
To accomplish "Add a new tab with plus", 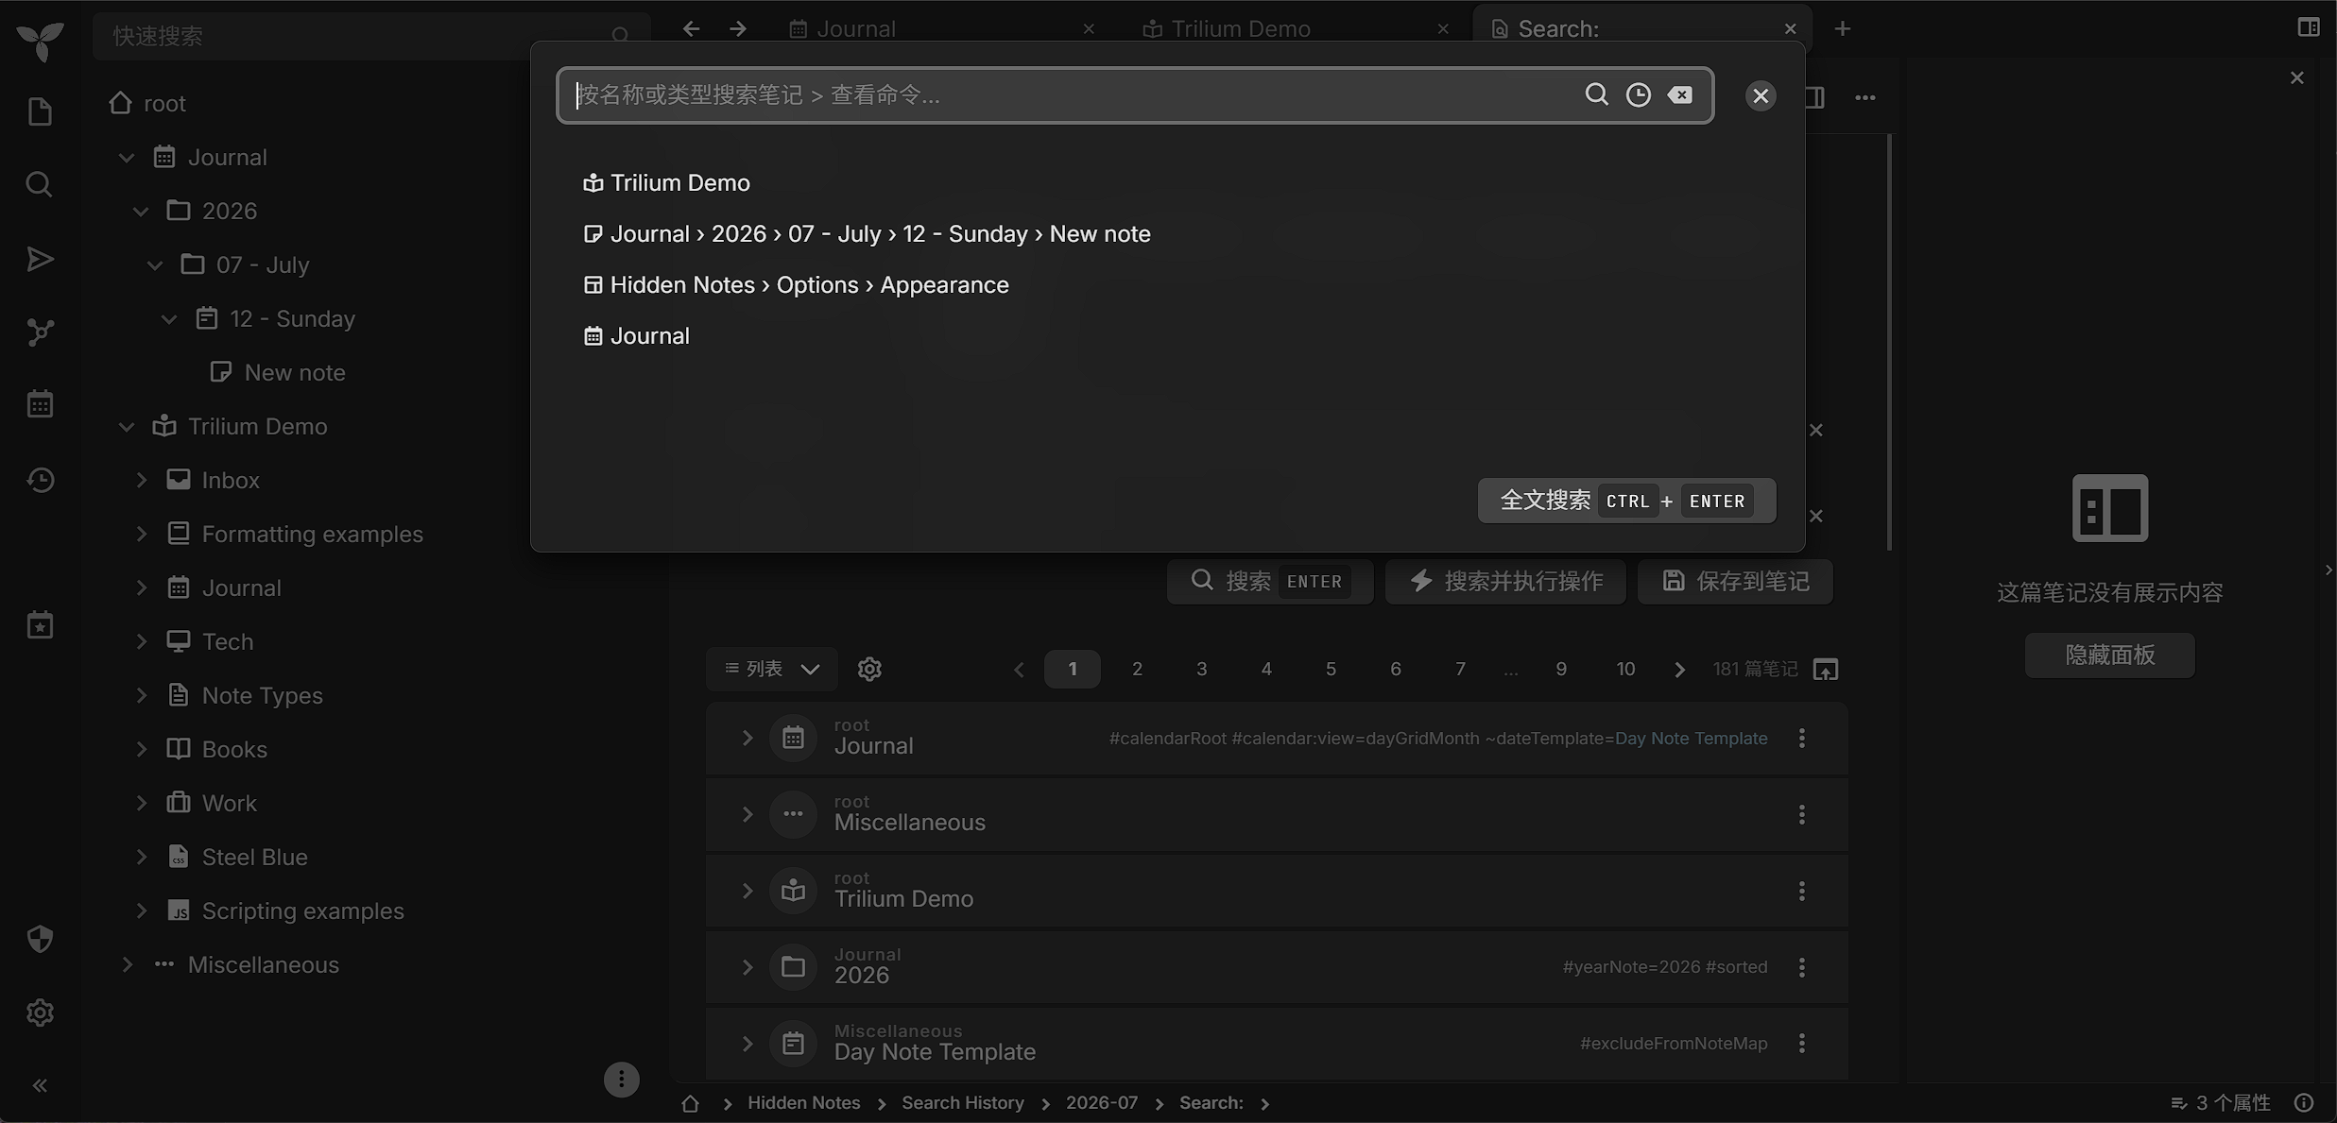I will [1843, 29].
